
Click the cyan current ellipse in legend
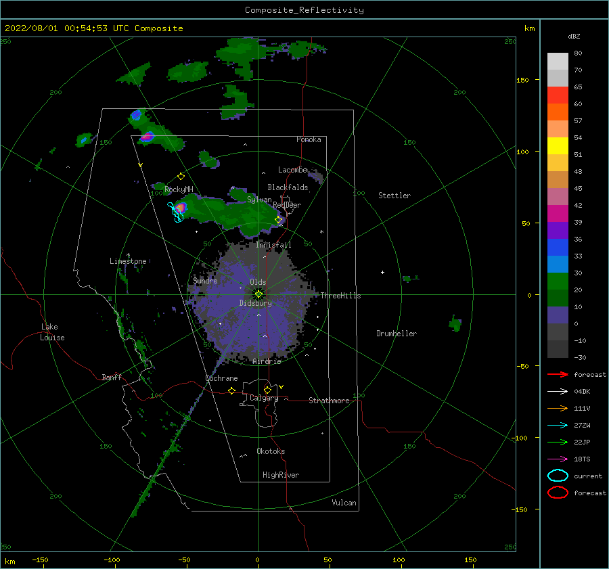click(558, 476)
